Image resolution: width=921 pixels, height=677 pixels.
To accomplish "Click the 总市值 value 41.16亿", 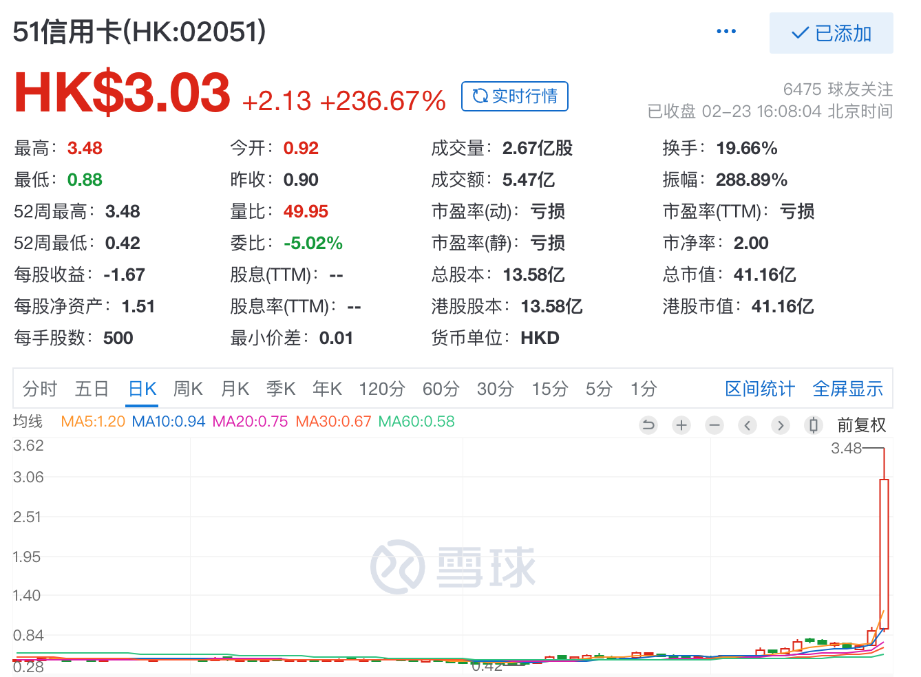I will click(765, 275).
